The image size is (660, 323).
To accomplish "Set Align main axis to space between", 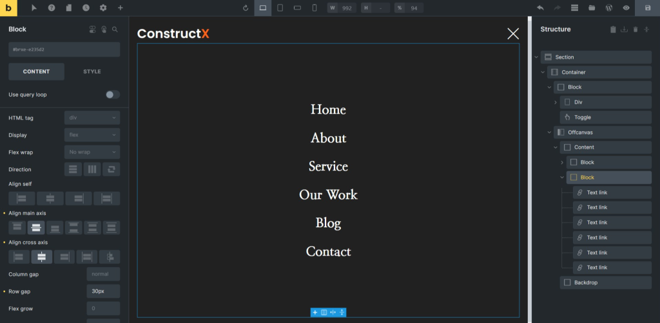I will (x=73, y=228).
